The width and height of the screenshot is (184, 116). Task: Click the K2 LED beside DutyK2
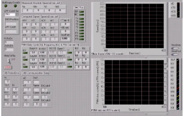tap(70, 60)
